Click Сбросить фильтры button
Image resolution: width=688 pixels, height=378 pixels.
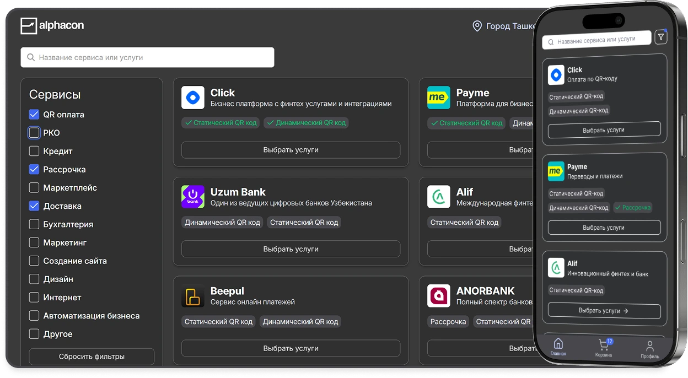tap(92, 357)
